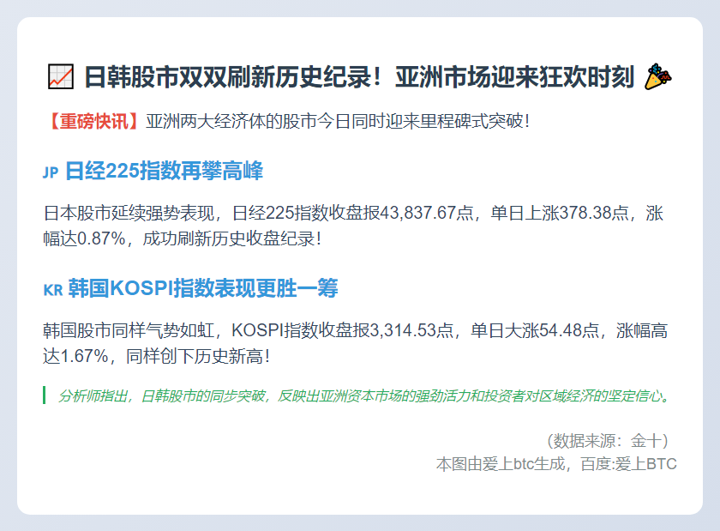The height and width of the screenshot is (531, 720).
Task: Open the 韩国KOSPI指数表现更胜一筹 section heading
Action: pos(202,288)
